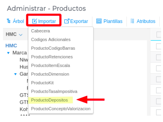
Task: Choose ProductoDimension from the list
Action: tap(50, 74)
